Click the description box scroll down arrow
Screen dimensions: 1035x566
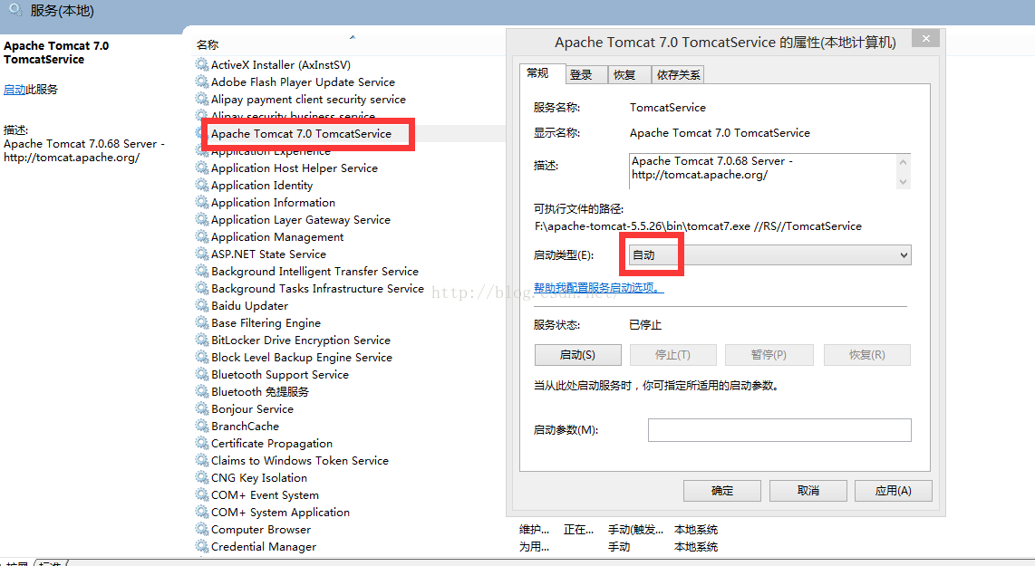pos(903,181)
